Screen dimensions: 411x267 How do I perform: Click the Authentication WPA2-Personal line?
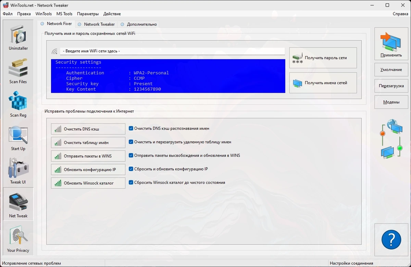pos(117,73)
